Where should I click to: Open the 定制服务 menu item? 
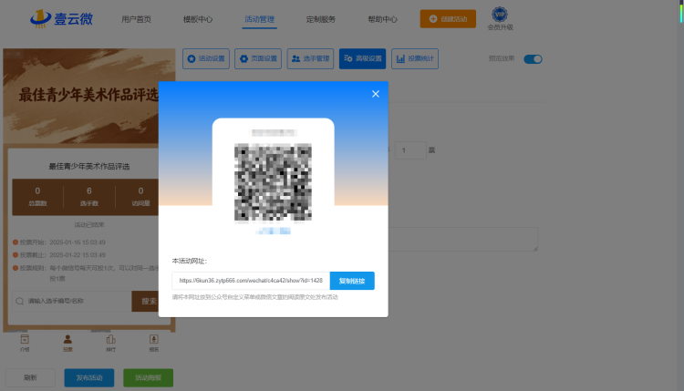click(321, 19)
